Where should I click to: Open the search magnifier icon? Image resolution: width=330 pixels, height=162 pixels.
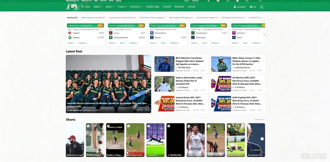(262, 7)
